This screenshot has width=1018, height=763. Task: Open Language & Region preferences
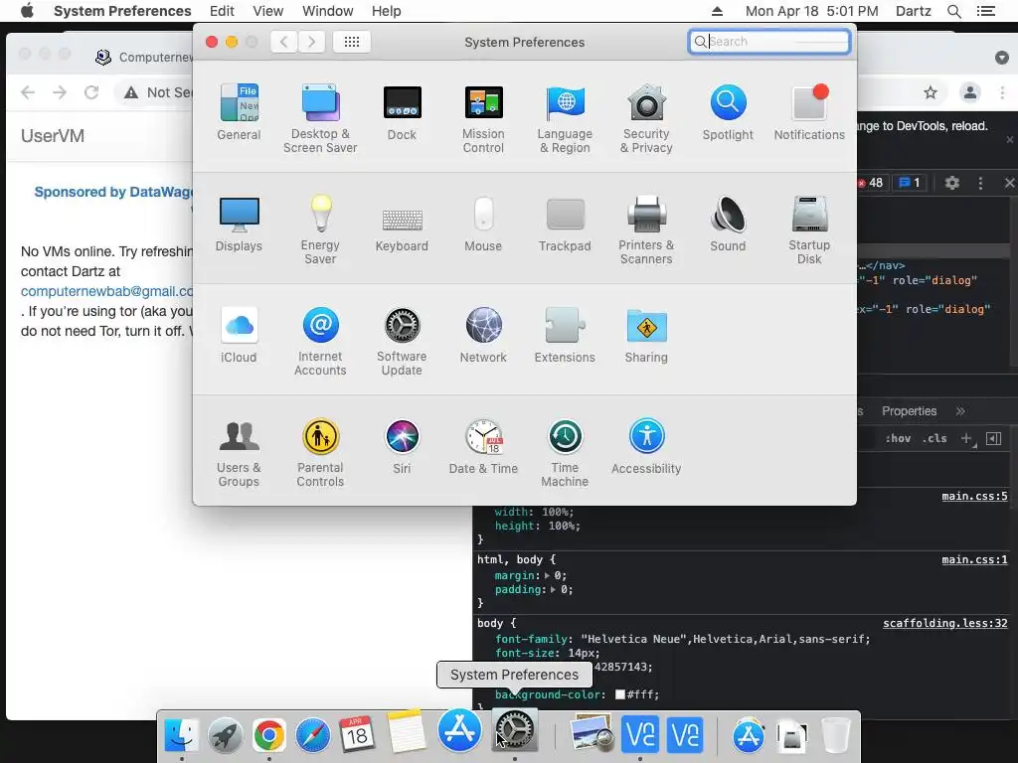(565, 119)
